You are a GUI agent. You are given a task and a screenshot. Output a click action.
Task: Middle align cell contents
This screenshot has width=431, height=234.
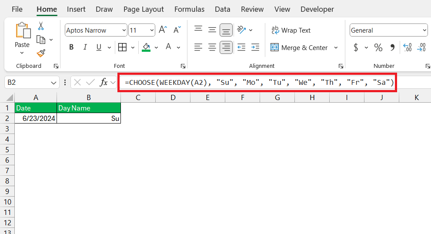coord(212,30)
